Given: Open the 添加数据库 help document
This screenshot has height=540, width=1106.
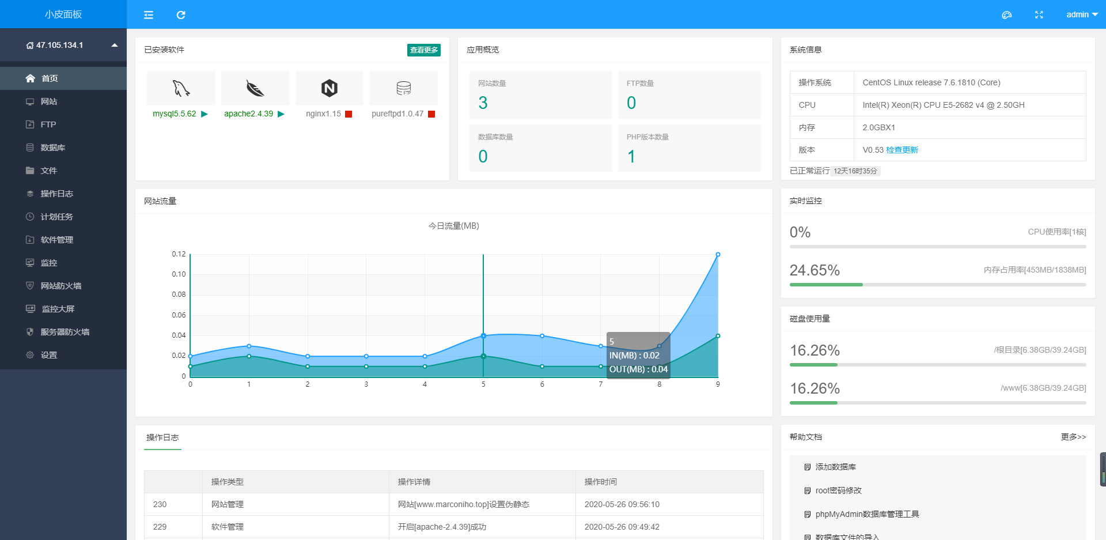Looking at the screenshot, I should click(836, 467).
